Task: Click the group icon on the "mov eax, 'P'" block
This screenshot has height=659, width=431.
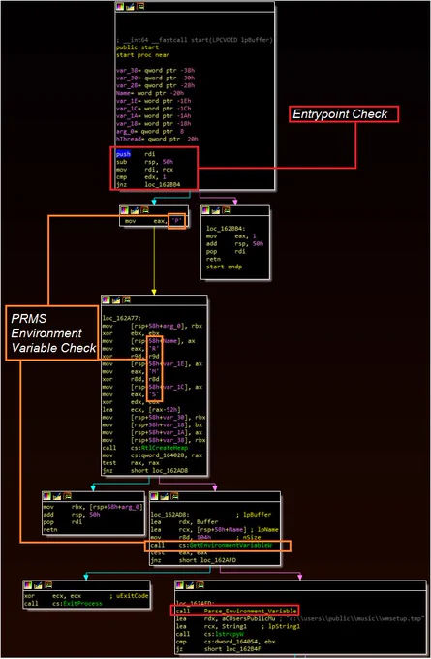Action: (x=144, y=209)
